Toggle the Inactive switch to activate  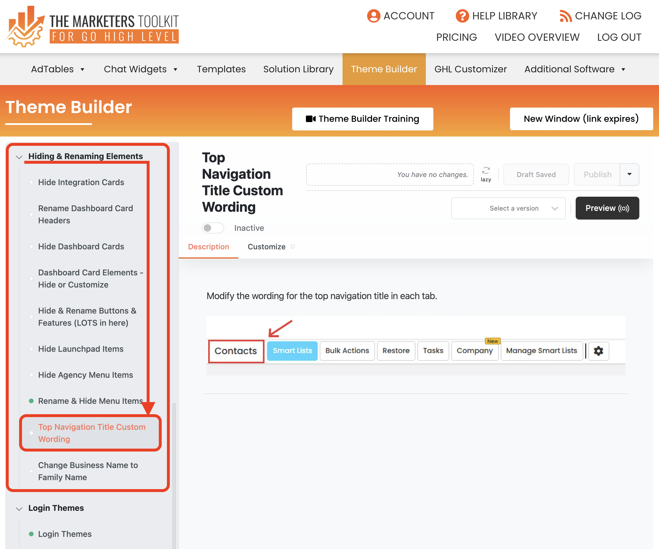click(213, 228)
